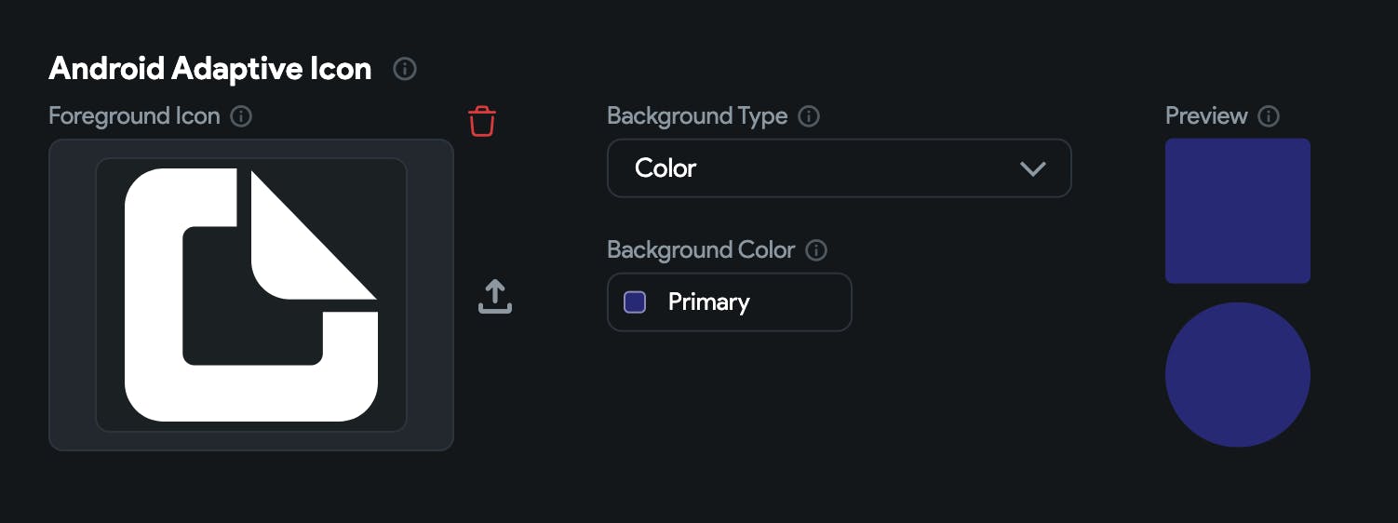Click the purple swatch in Background Color field
The width and height of the screenshot is (1398, 523).
point(635,302)
